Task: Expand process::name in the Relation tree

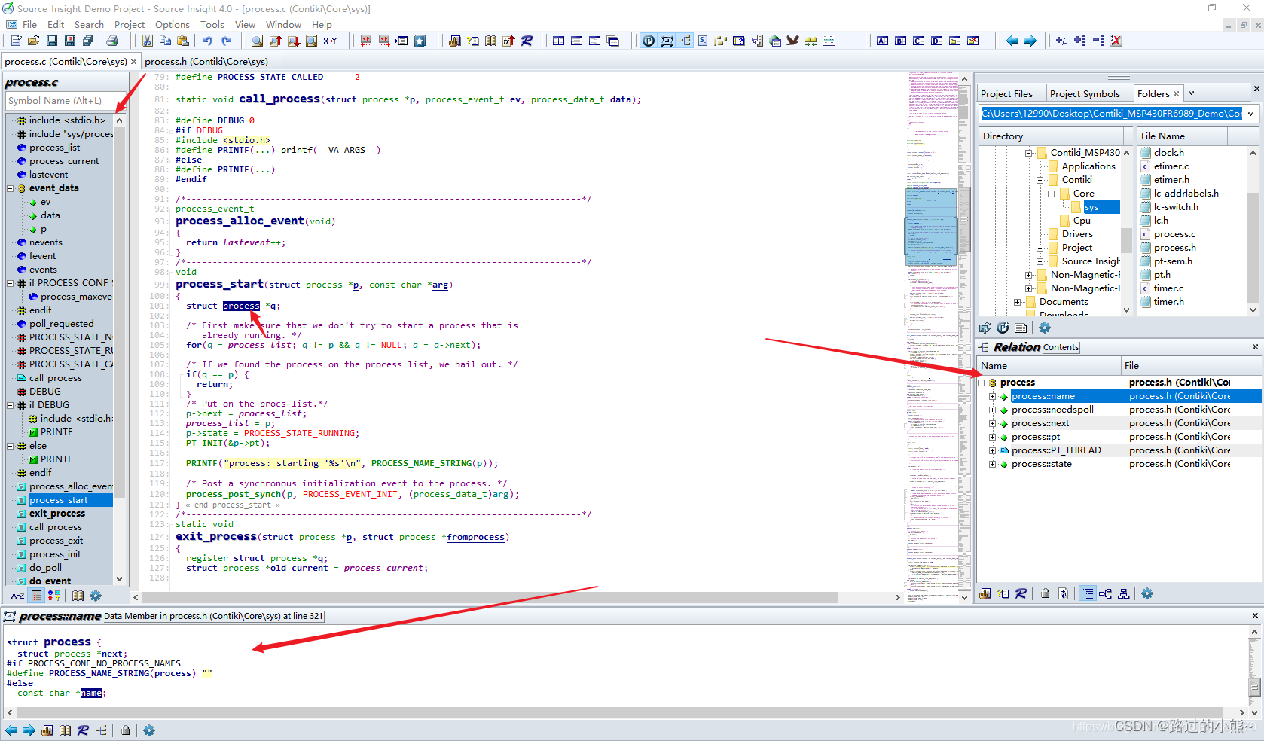Action: 993,396
